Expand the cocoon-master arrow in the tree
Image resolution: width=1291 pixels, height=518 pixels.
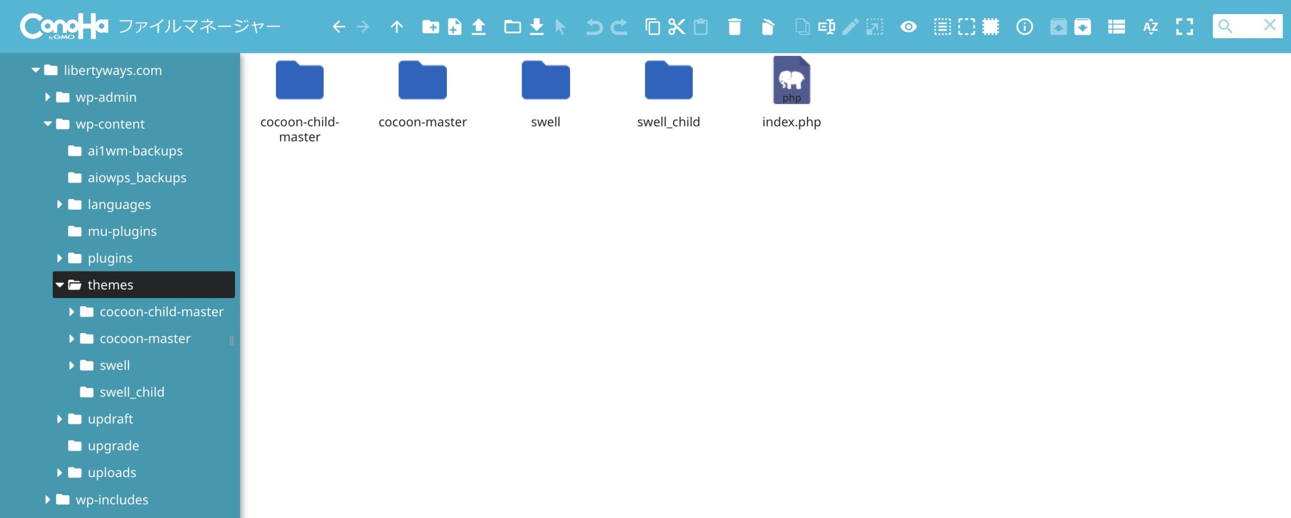point(72,338)
